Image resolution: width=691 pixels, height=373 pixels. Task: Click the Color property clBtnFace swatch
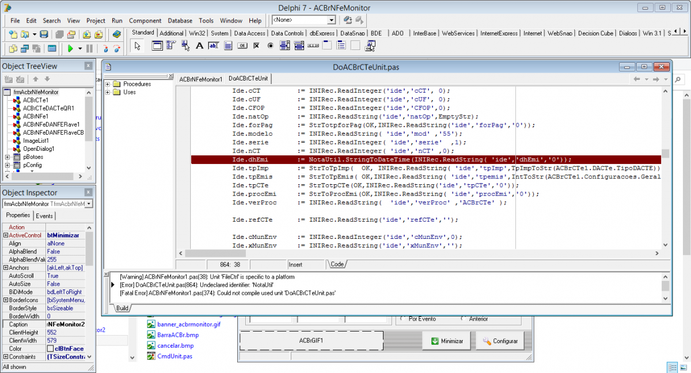click(x=51, y=348)
